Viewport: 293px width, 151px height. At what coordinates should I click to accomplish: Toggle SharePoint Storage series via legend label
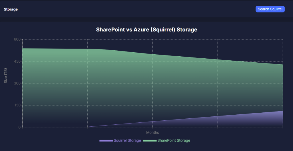point(174,140)
